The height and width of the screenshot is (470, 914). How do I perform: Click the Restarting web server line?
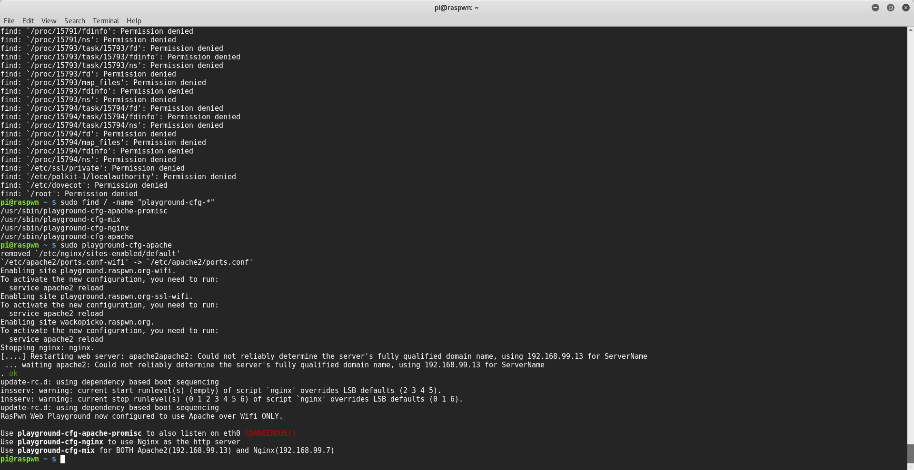point(324,356)
